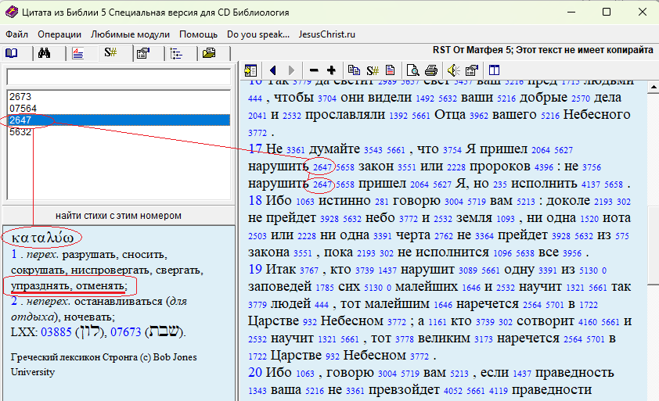659x401 pixels.
Task: Click the text scrollbar up arrow
Action: (x=653, y=87)
